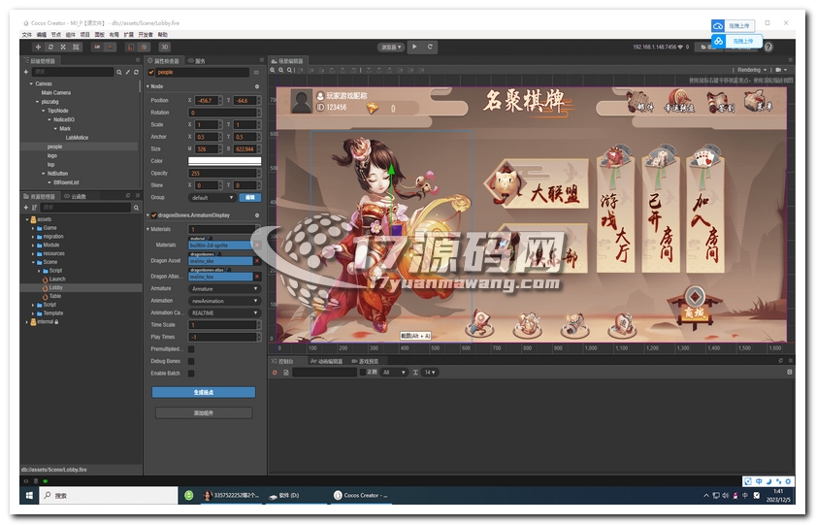
Task: Open the Color white swatch
Action: [224, 161]
